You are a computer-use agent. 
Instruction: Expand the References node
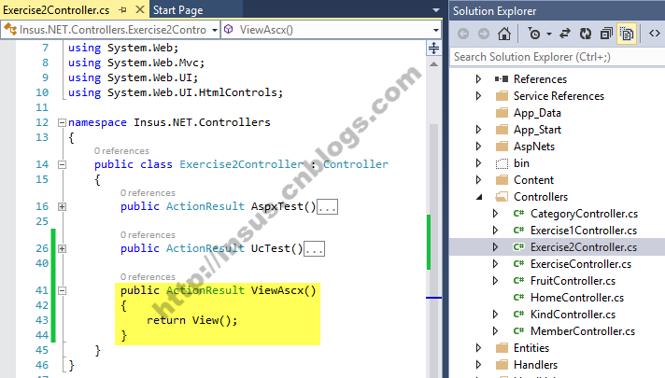point(478,79)
